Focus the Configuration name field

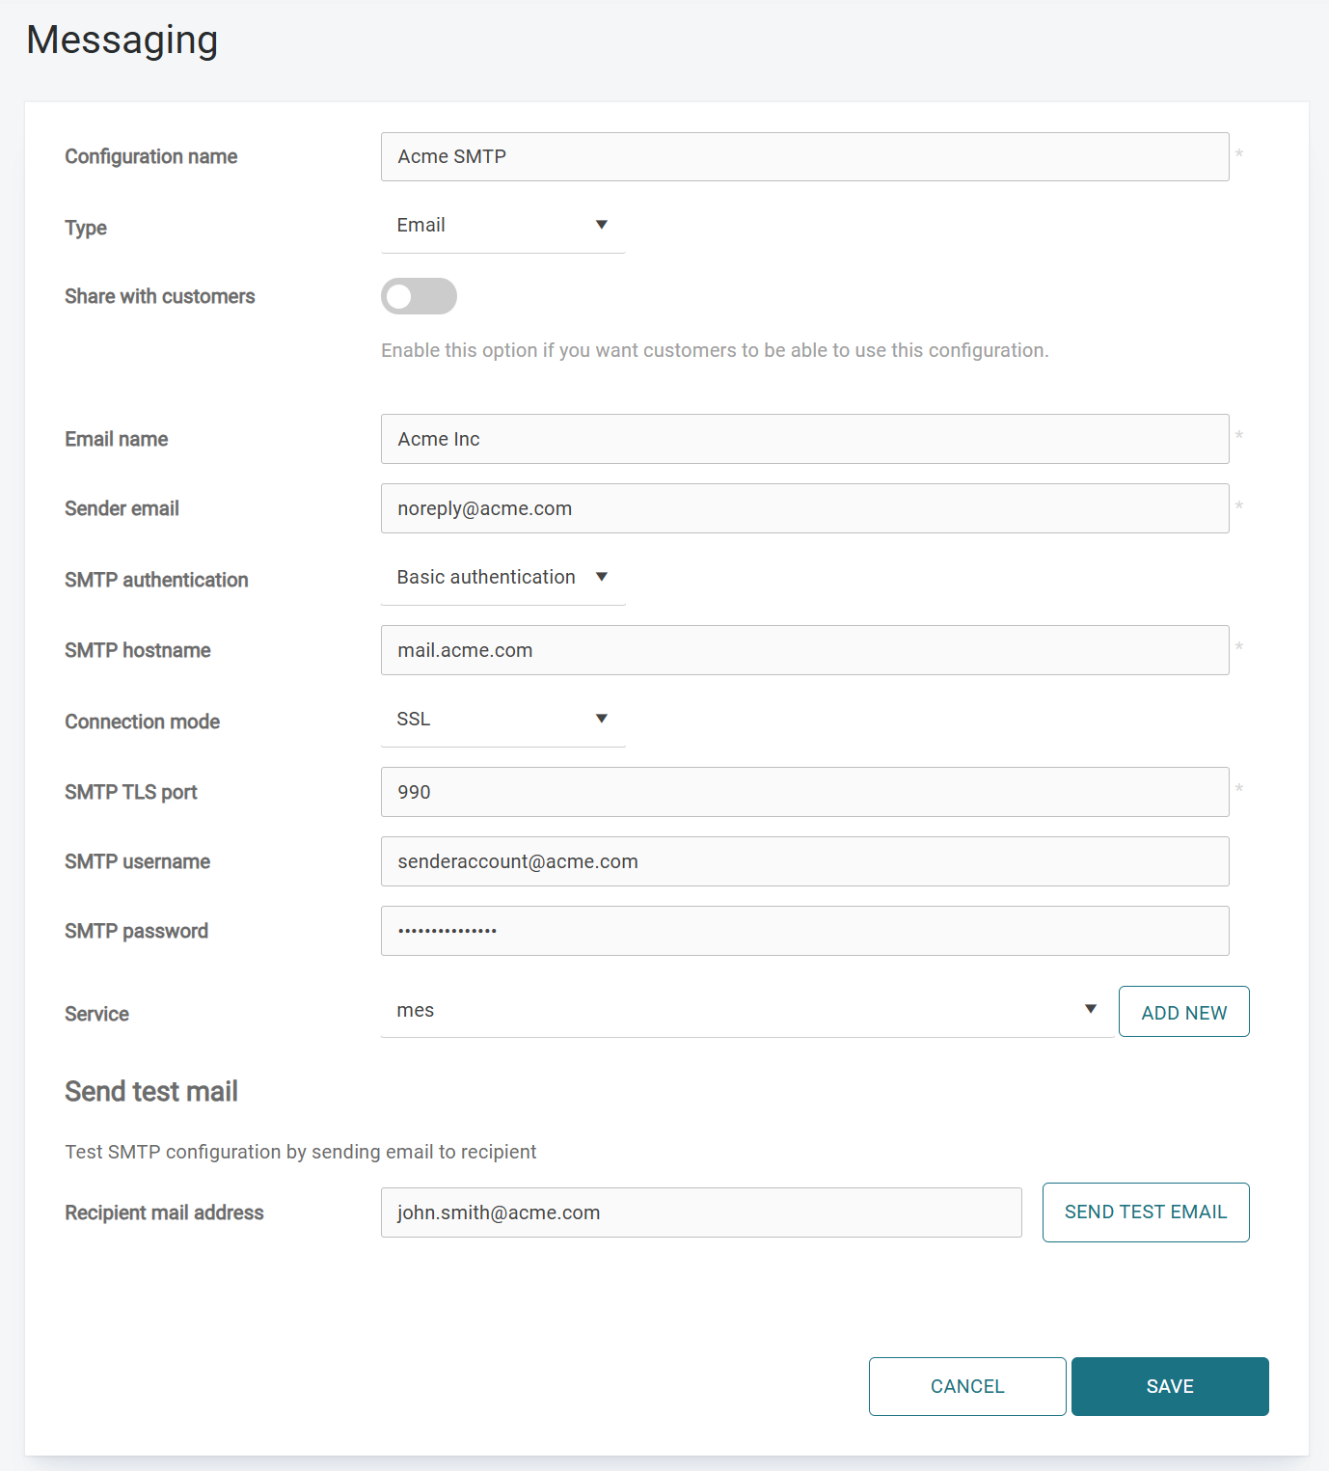pos(804,157)
